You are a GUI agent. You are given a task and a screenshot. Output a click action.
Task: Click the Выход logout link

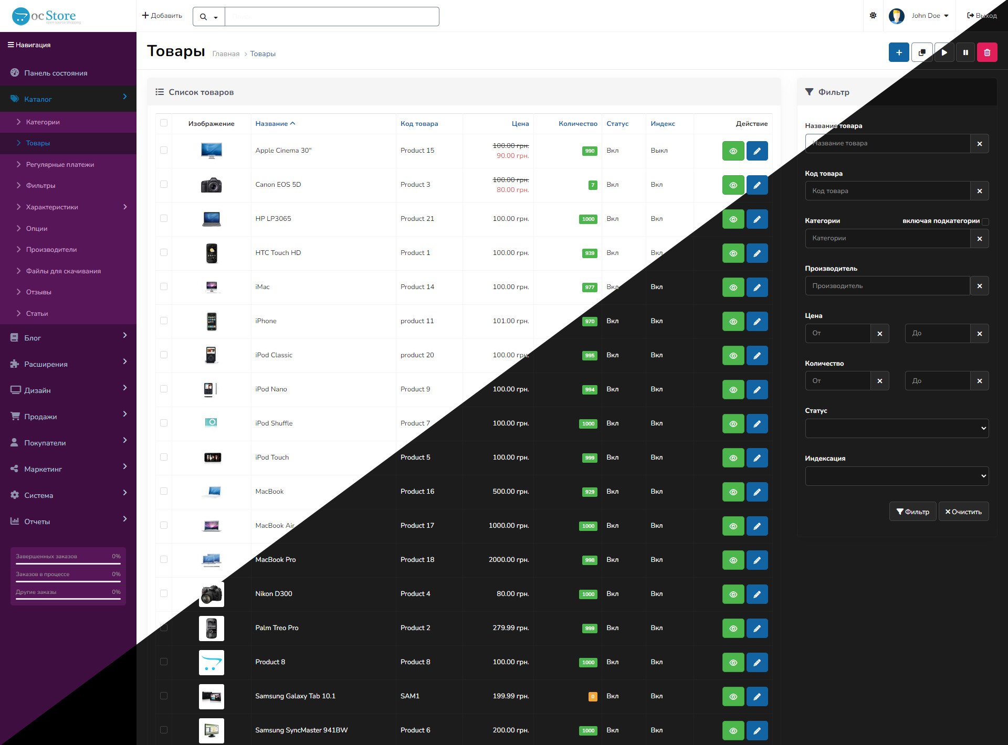(982, 16)
